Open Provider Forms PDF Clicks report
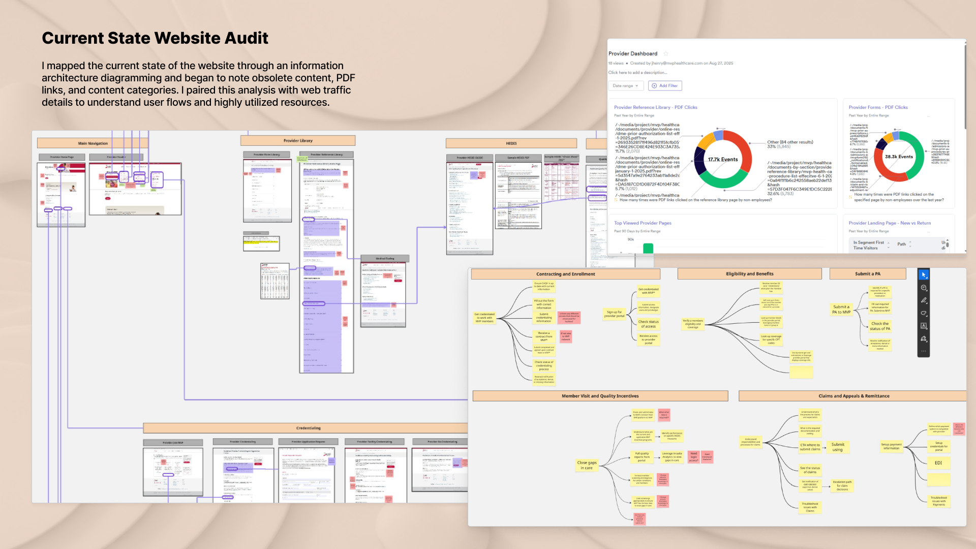The width and height of the screenshot is (976, 549). pos(878,107)
